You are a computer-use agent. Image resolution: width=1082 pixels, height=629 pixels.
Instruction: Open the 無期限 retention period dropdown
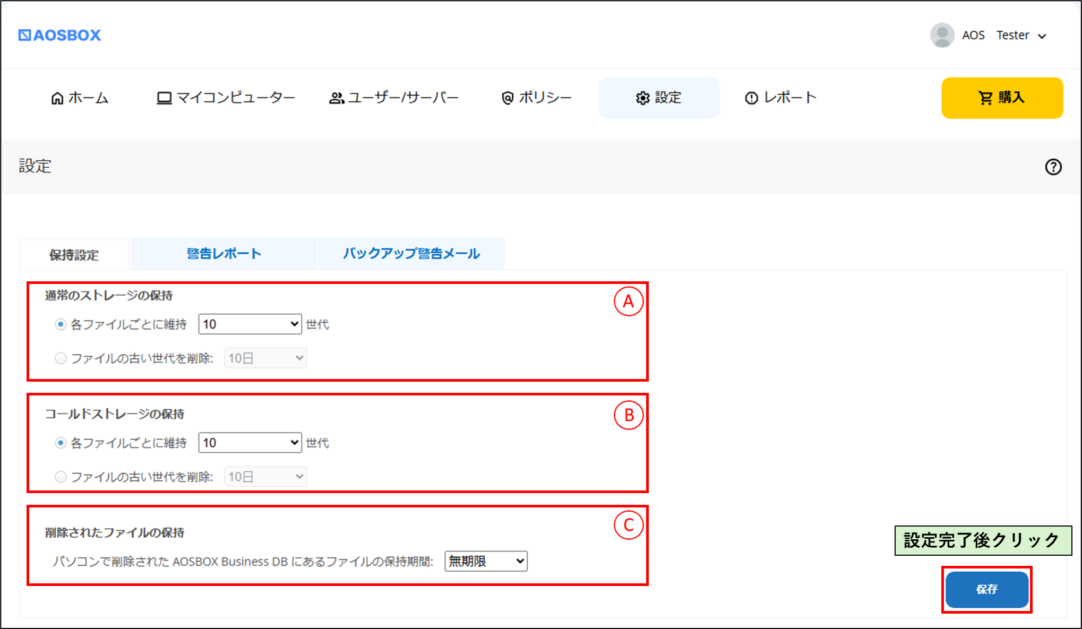[x=486, y=561]
